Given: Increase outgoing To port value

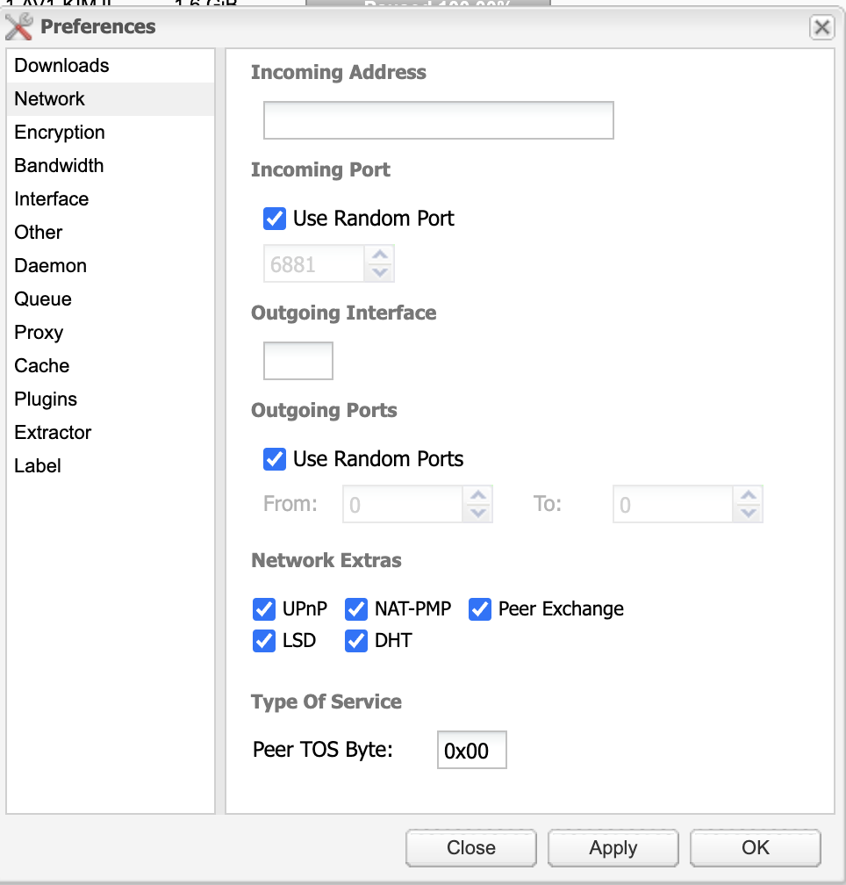Looking at the screenshot, I should (x=748, y=496).
